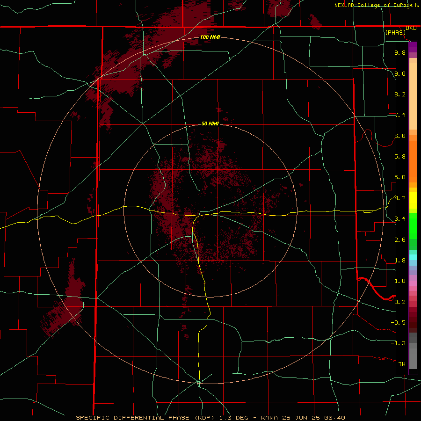The image size is (421, 421).
Task: Click the 1.0 scale value
Action: (400, 281)
